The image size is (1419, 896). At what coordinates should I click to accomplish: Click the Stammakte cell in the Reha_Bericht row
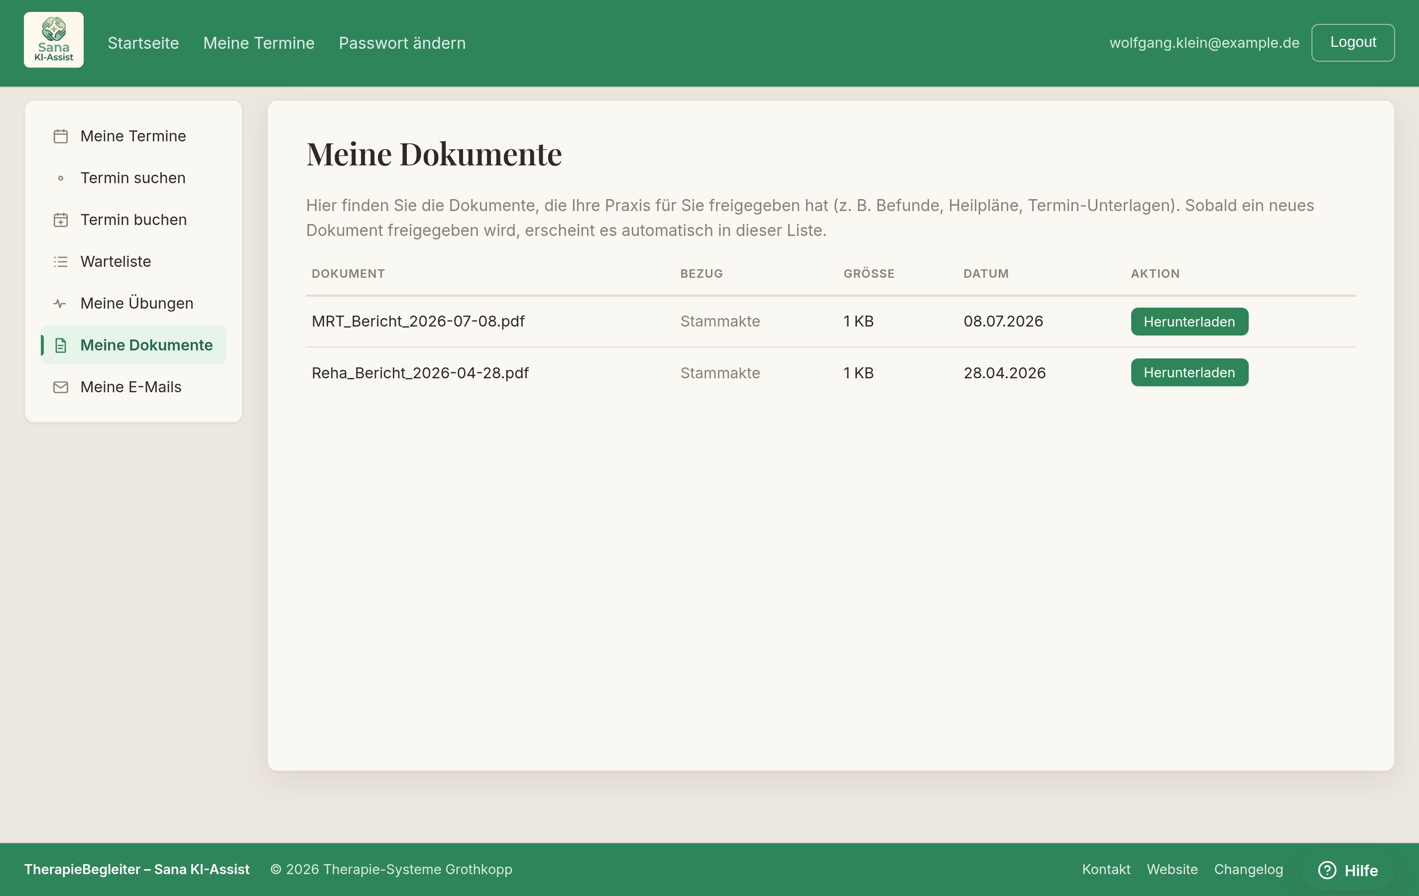coord(720,373)
